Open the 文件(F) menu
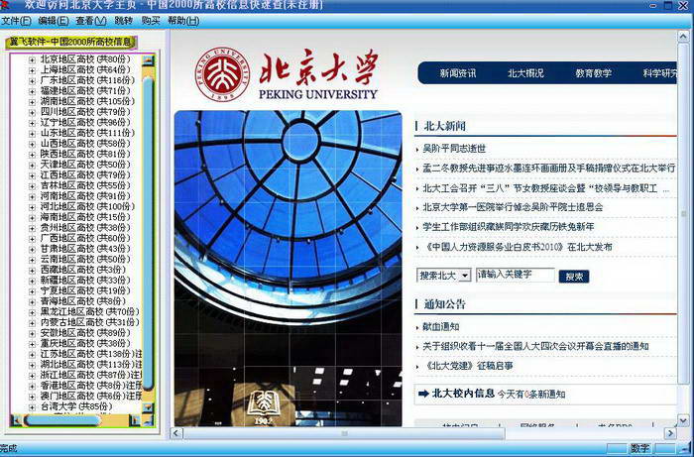694x457 pixels. click(16, 21)
